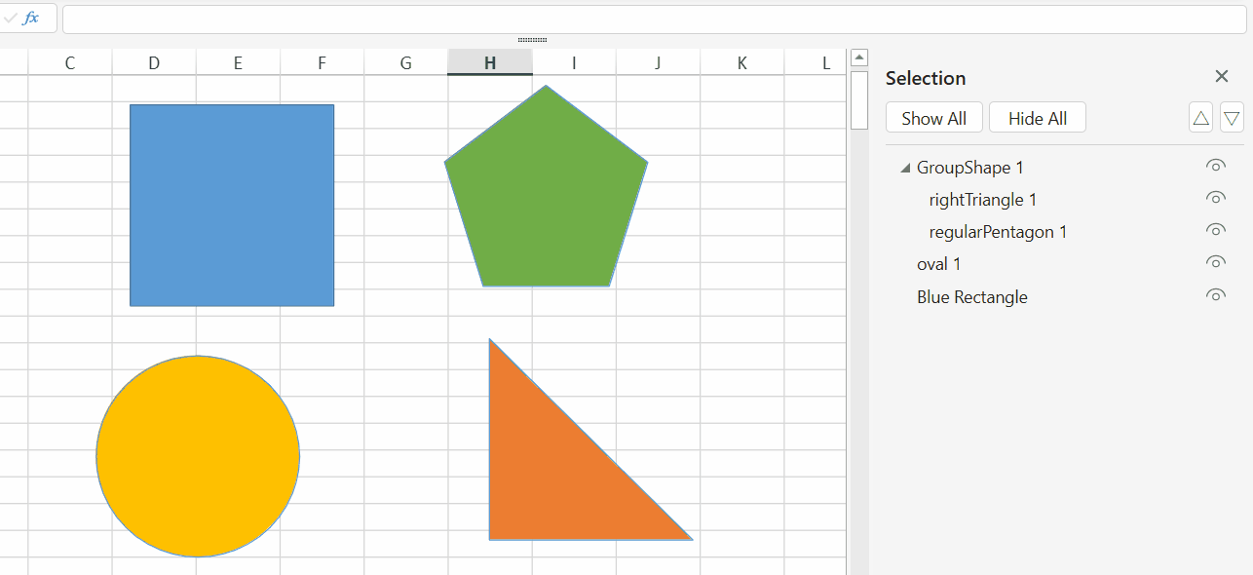Toggle visibility of GroupShape 1

pyautogui.click(x=1215, y=166)
